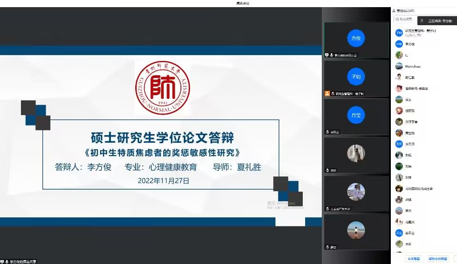The width and height of the screenshot is (457, 264).
Task: Click the 管理成员(43) panel header
Action: tap(406, 11)
